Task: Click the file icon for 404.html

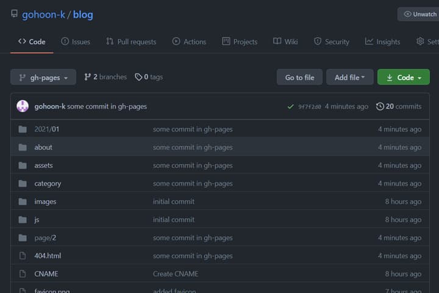Action: 23,256
